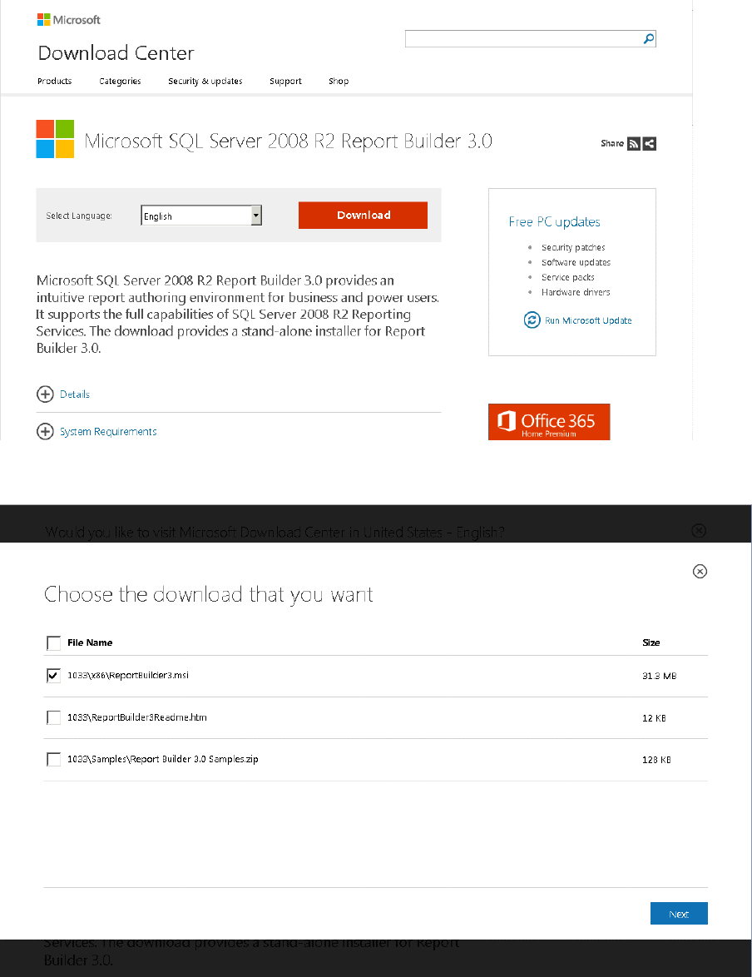Click the Share icon beside RSS
The height and width of the screenshot is (977, 752).
tap(650, 143)
